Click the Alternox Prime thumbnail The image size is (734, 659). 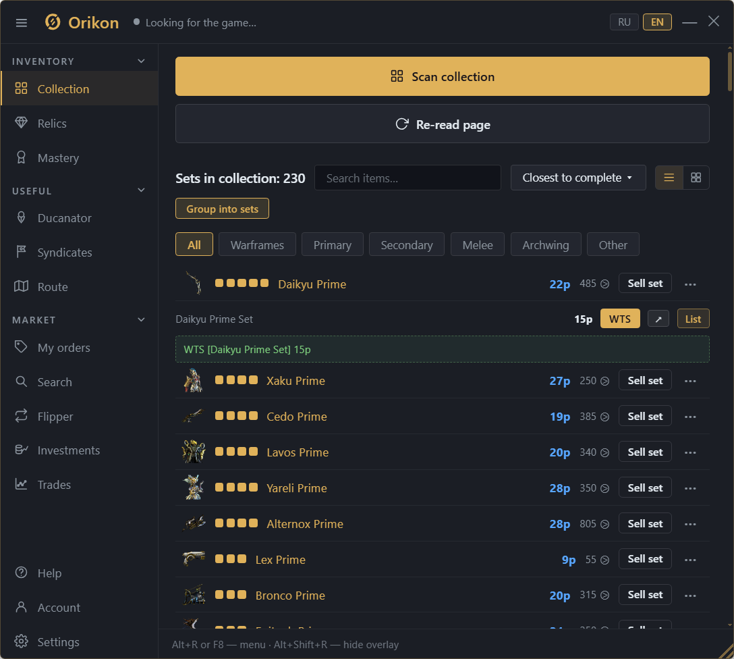coord(194,523)
